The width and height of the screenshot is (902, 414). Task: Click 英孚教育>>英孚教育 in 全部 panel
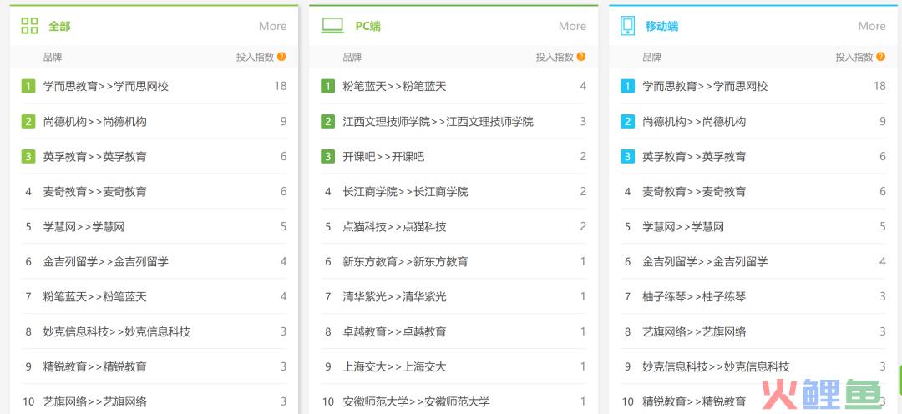pyautogui.click(x=95, y=156)
